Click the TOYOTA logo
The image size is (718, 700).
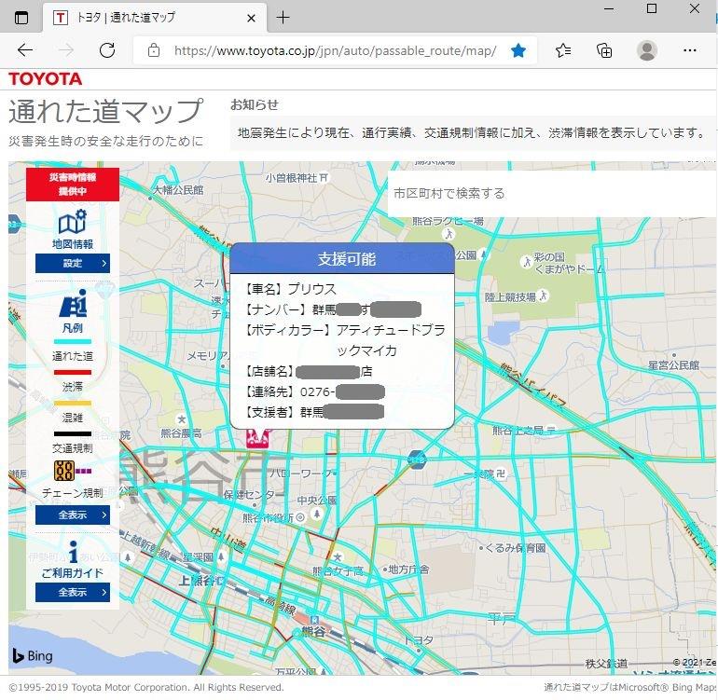pyautogui.click(x=45, y=79)
